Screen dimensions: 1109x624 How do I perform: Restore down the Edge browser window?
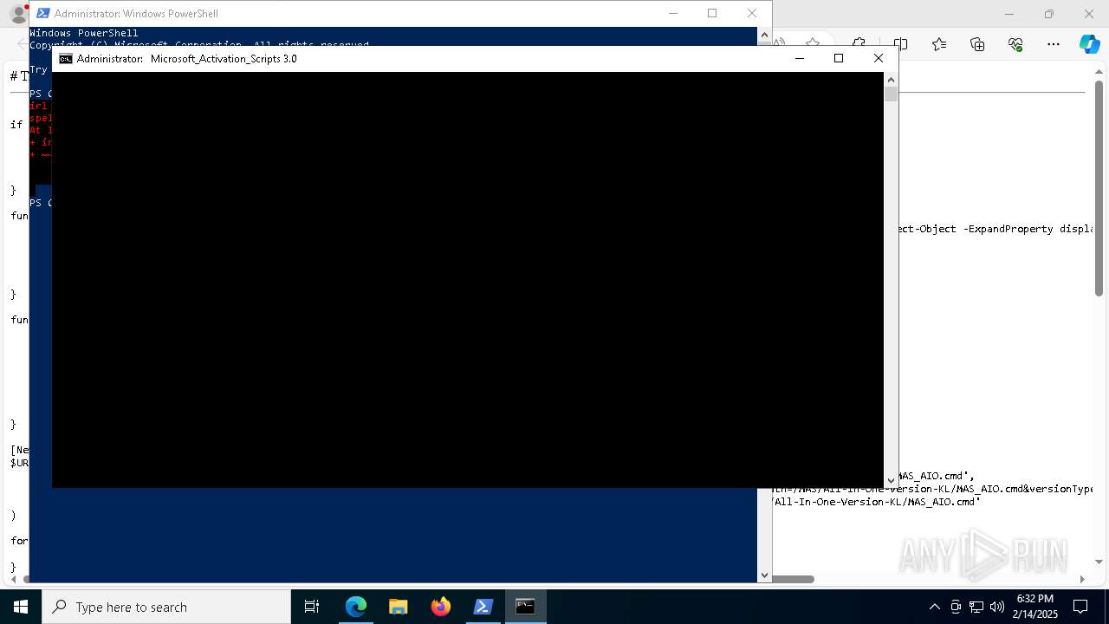tap(1049, 14)
